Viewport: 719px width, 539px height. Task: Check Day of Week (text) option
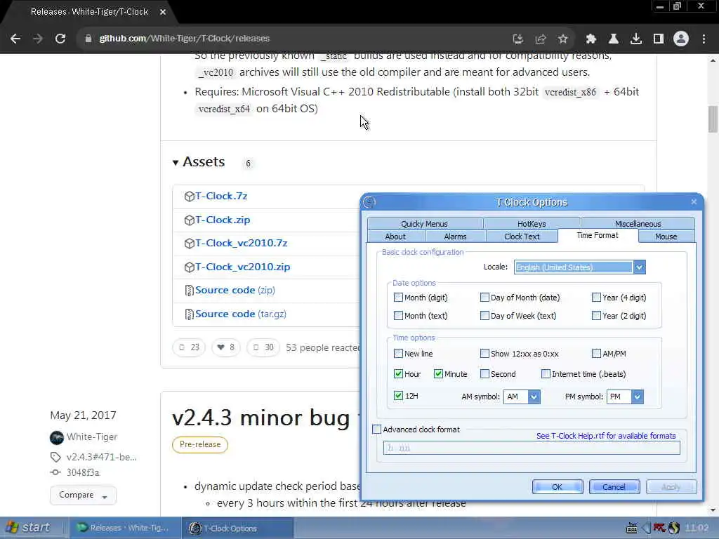tap(484, 316)
